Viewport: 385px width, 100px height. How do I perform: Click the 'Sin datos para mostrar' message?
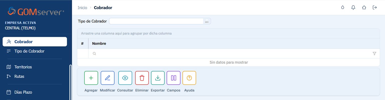tap(229, 62)
